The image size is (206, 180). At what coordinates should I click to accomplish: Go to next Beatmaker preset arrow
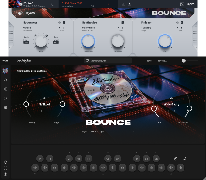142,61
